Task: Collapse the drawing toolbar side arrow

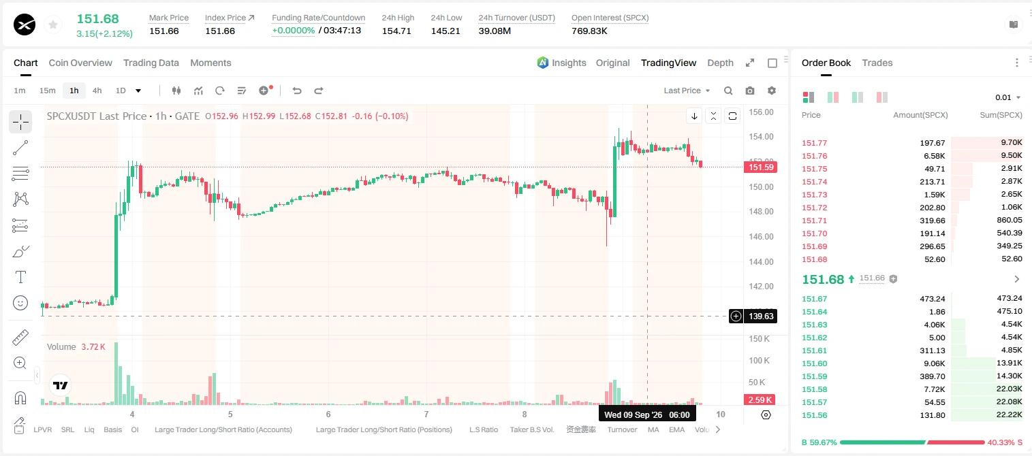Action: [x=37, y=375]
